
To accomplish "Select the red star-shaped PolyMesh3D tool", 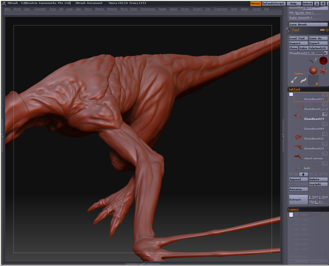I will coord(323,70).
